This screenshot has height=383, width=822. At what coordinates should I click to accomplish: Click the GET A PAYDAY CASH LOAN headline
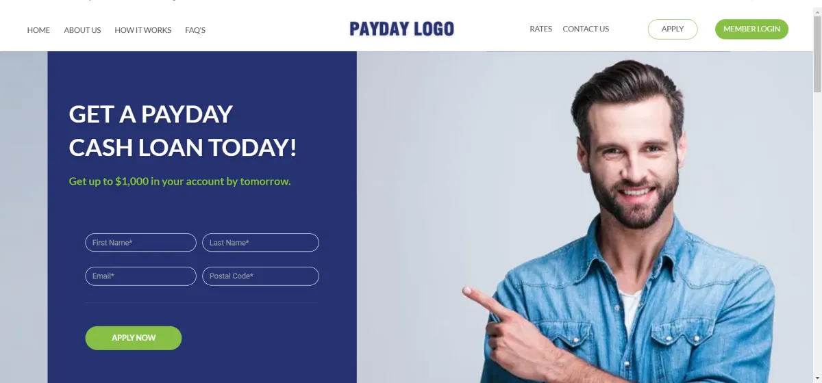(x=183, y=131)
